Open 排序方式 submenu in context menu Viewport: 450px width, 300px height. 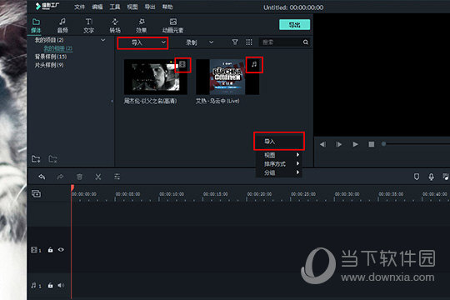279,164
